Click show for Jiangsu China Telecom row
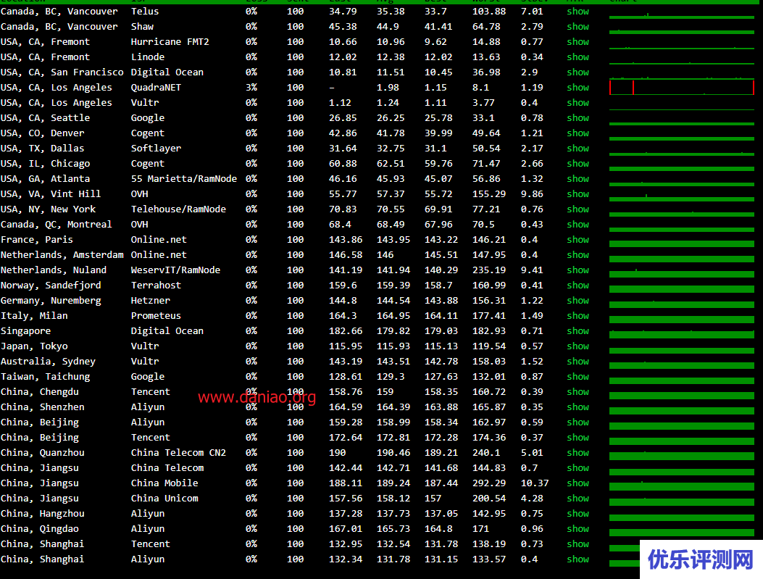Viewport: 763px width, 579px height. tap(578, 468)
